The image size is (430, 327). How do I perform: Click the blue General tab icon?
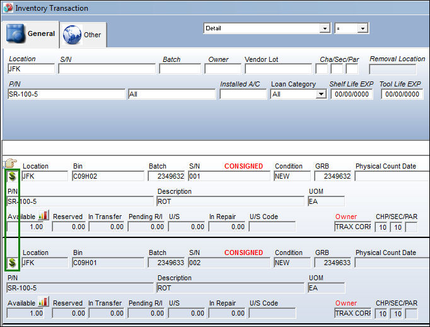tap(15, 33)
